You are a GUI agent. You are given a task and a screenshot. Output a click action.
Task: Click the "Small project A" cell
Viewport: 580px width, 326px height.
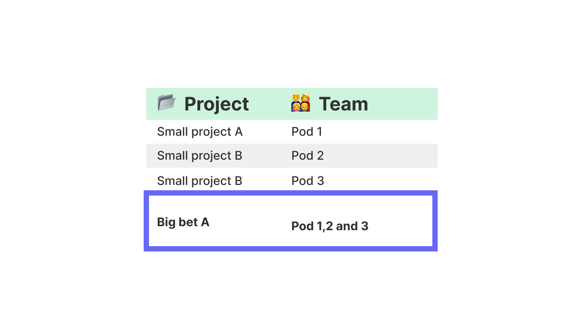point(200,132)
